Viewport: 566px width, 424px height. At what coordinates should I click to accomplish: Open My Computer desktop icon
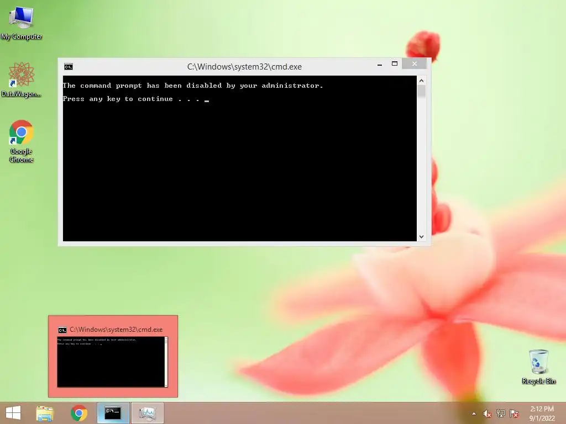[x=22, y=22]
